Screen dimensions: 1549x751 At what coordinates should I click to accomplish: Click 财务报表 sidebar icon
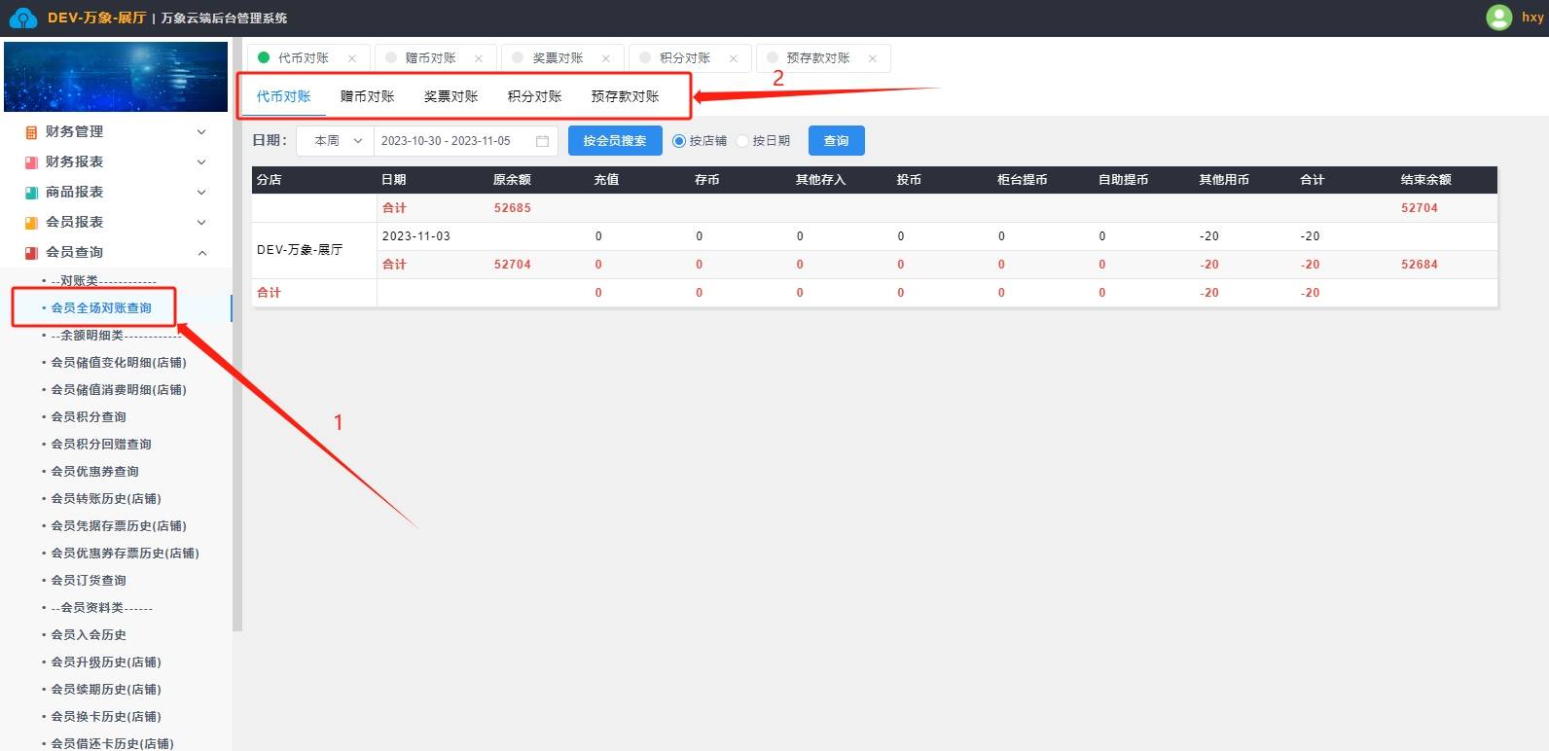31,162
